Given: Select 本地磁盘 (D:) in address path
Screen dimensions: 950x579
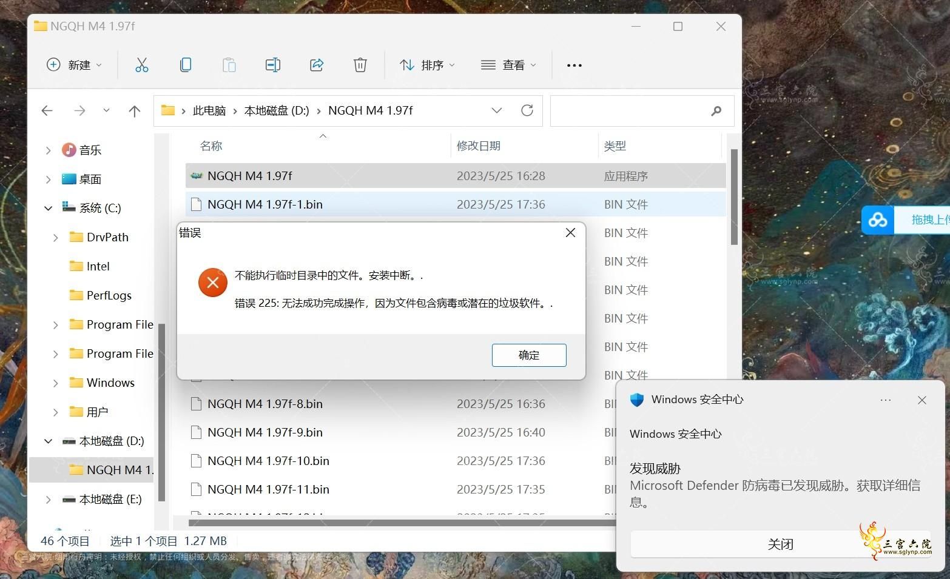Looking at the screenshot, I should click(277, 110).
